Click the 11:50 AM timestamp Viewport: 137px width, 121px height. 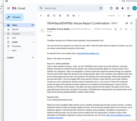click(102, 29)
